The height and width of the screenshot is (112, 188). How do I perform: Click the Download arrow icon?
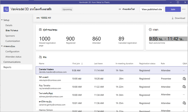click(172, 18)
